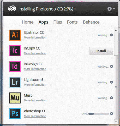This screenshot has width=120, height=126.
Task: Open the gear settings dropdown menu
Action: point(111,9)
